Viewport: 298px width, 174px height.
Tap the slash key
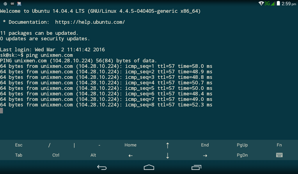[49, 145]
